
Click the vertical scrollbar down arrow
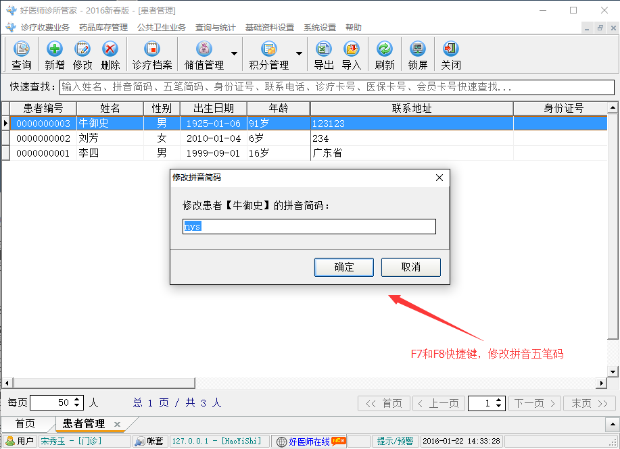tap(613, 371)
